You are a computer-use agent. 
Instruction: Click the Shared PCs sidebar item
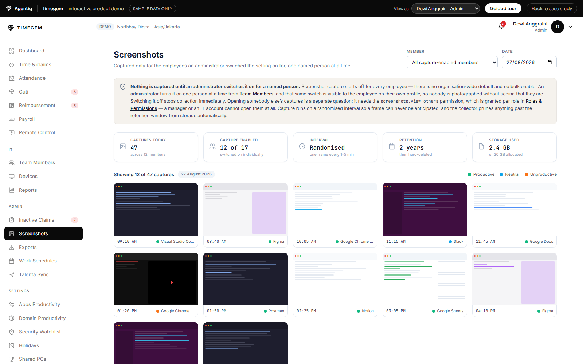[43, 359]
